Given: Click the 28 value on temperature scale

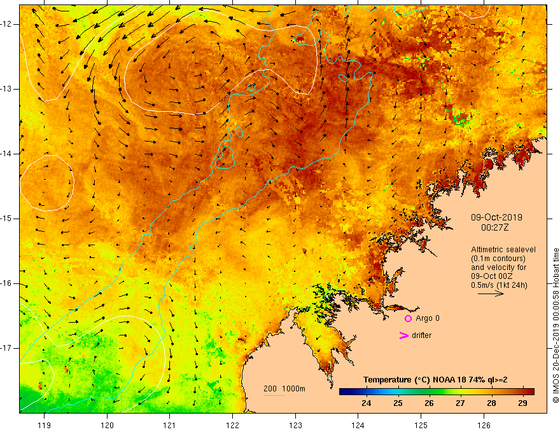Looking at the screenshot, I should click(491, 403).
